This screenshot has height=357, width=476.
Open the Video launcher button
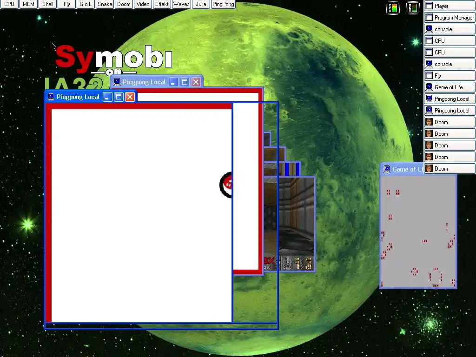click(x=143, y=4)
